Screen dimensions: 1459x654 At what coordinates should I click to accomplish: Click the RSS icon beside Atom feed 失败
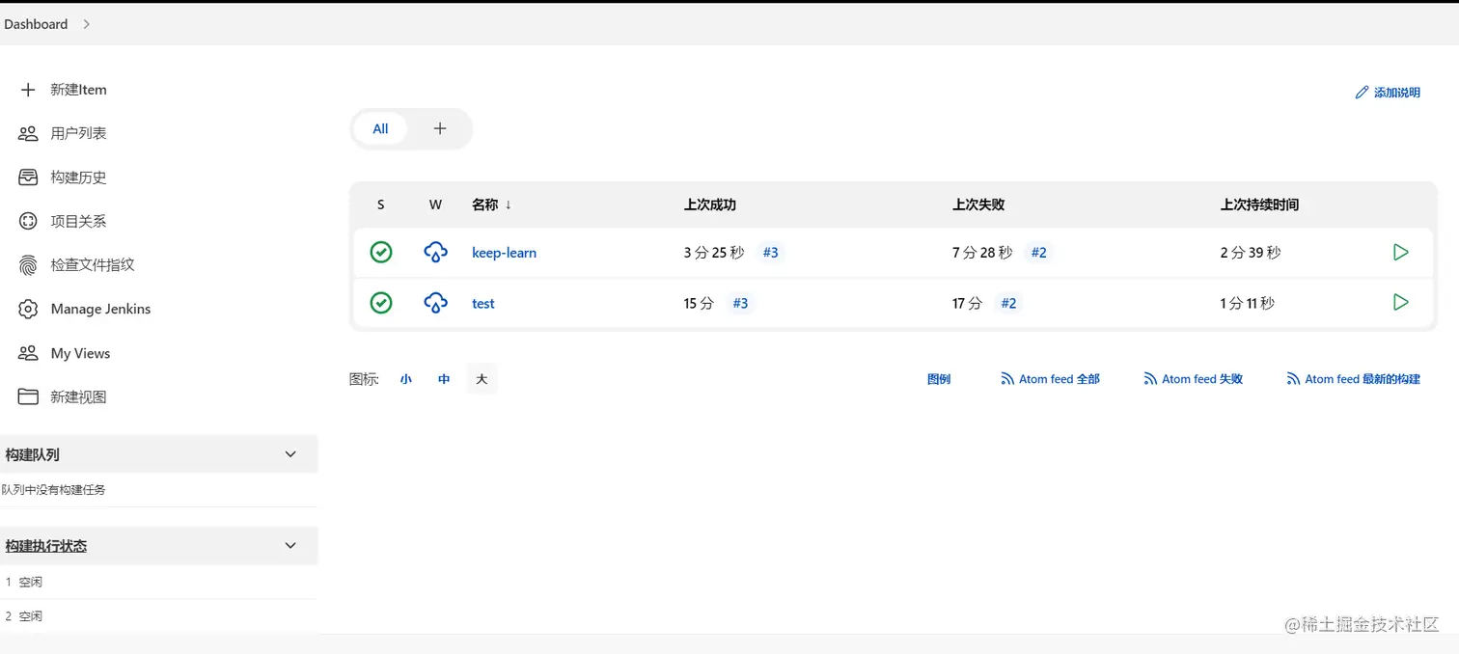pyautogui.click(x=1150, y=379)
